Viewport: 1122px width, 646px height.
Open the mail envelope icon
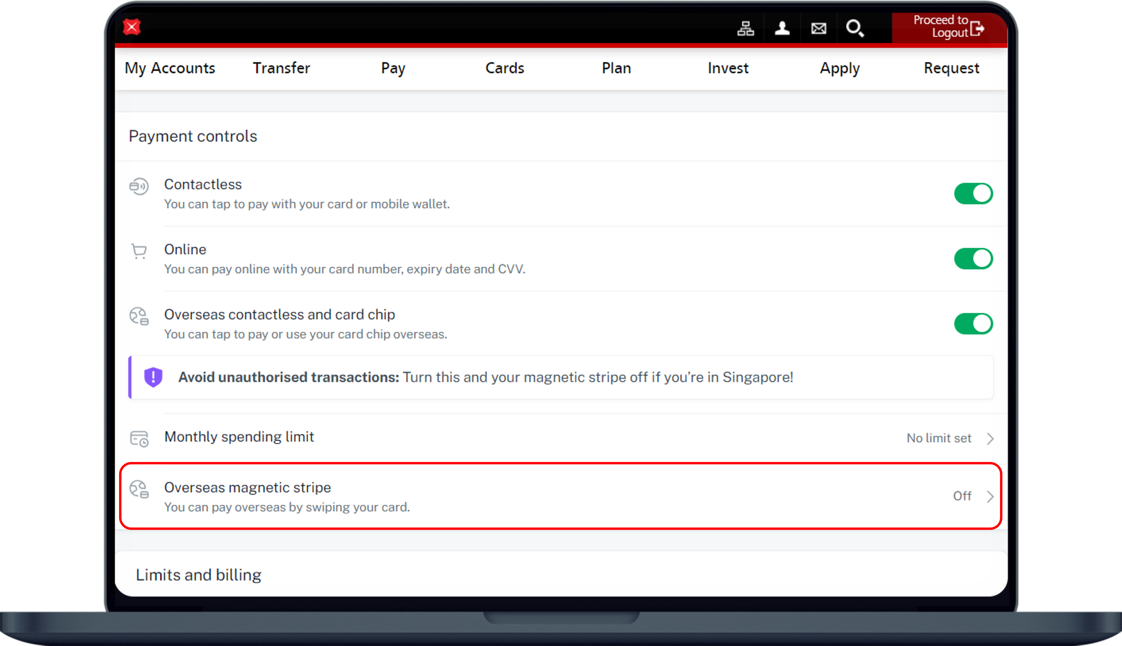[819, 29]
